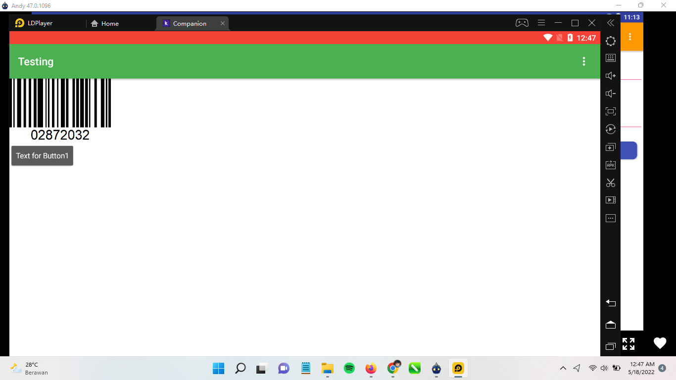Open LDPlayer settings gear
This screenshot has width=676, height=380.
(611, 41)
